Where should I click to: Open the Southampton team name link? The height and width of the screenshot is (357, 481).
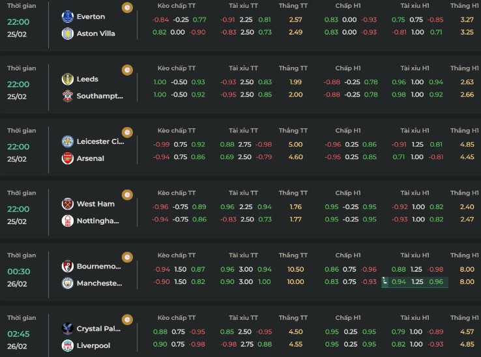coord(100,96)
